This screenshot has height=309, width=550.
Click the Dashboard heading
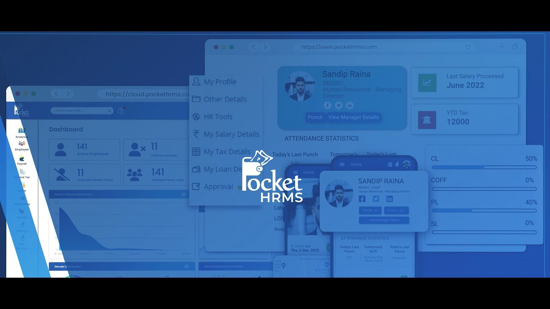pyautogui.click(x=66, y=129)
